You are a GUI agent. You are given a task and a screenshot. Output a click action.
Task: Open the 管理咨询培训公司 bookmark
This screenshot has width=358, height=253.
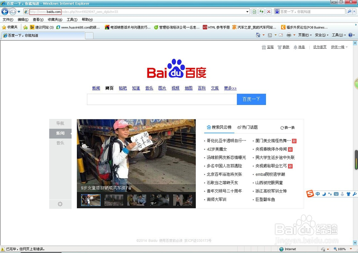point(177,28)
